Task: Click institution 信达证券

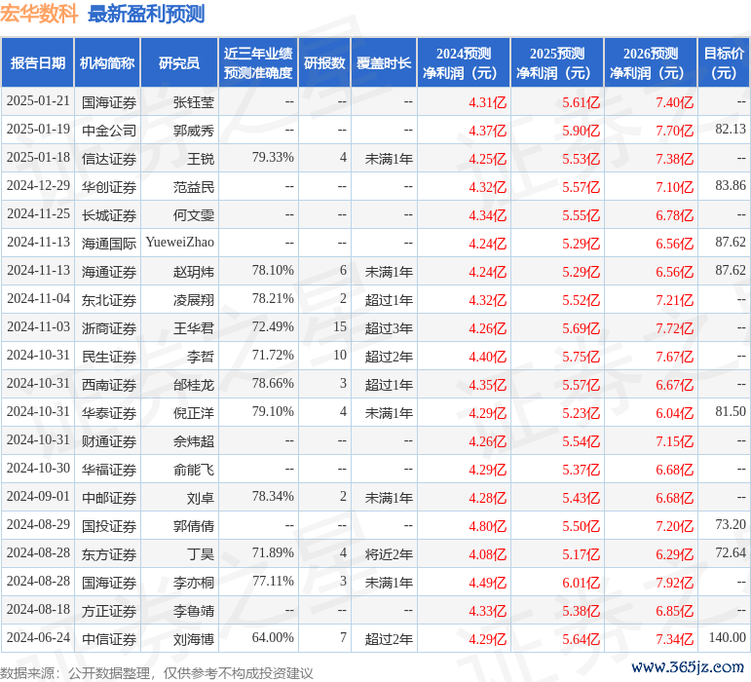Action: tap(109, 159)
